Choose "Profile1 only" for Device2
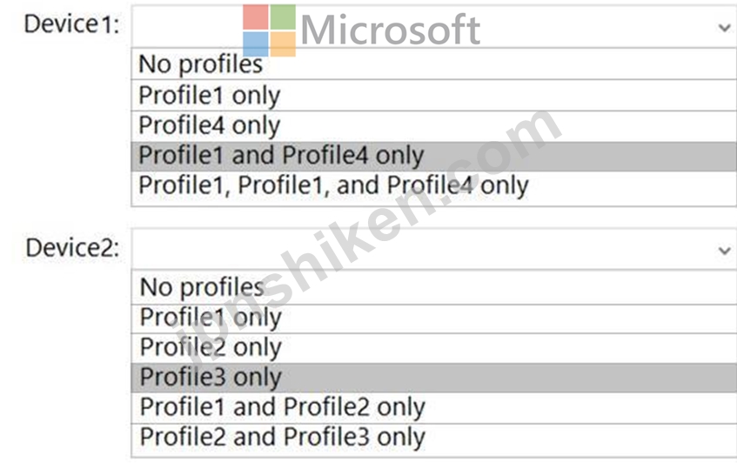Viewport: 737px width, 463px height. click(x=434, y=319)
